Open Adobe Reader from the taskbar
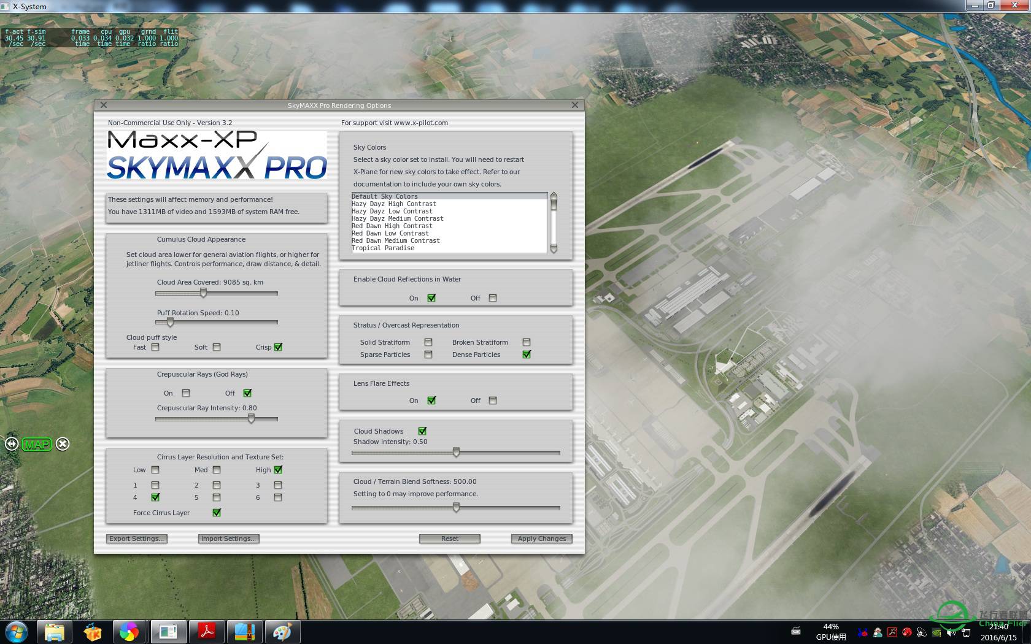 tap(206, 632)
